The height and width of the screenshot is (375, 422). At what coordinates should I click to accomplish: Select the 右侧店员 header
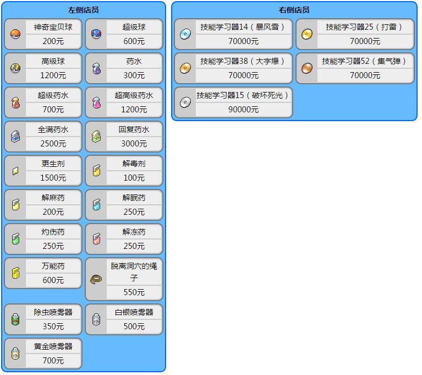294,10
